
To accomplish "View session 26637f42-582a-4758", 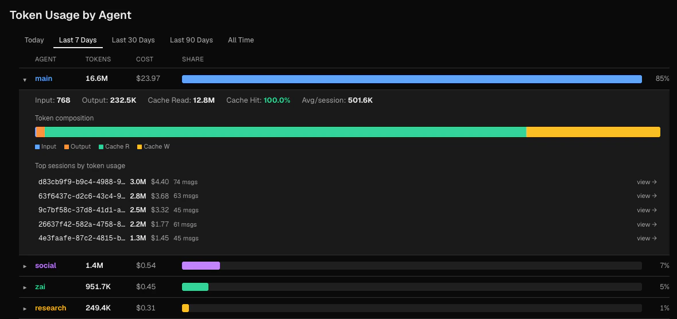I will [647, 224].
